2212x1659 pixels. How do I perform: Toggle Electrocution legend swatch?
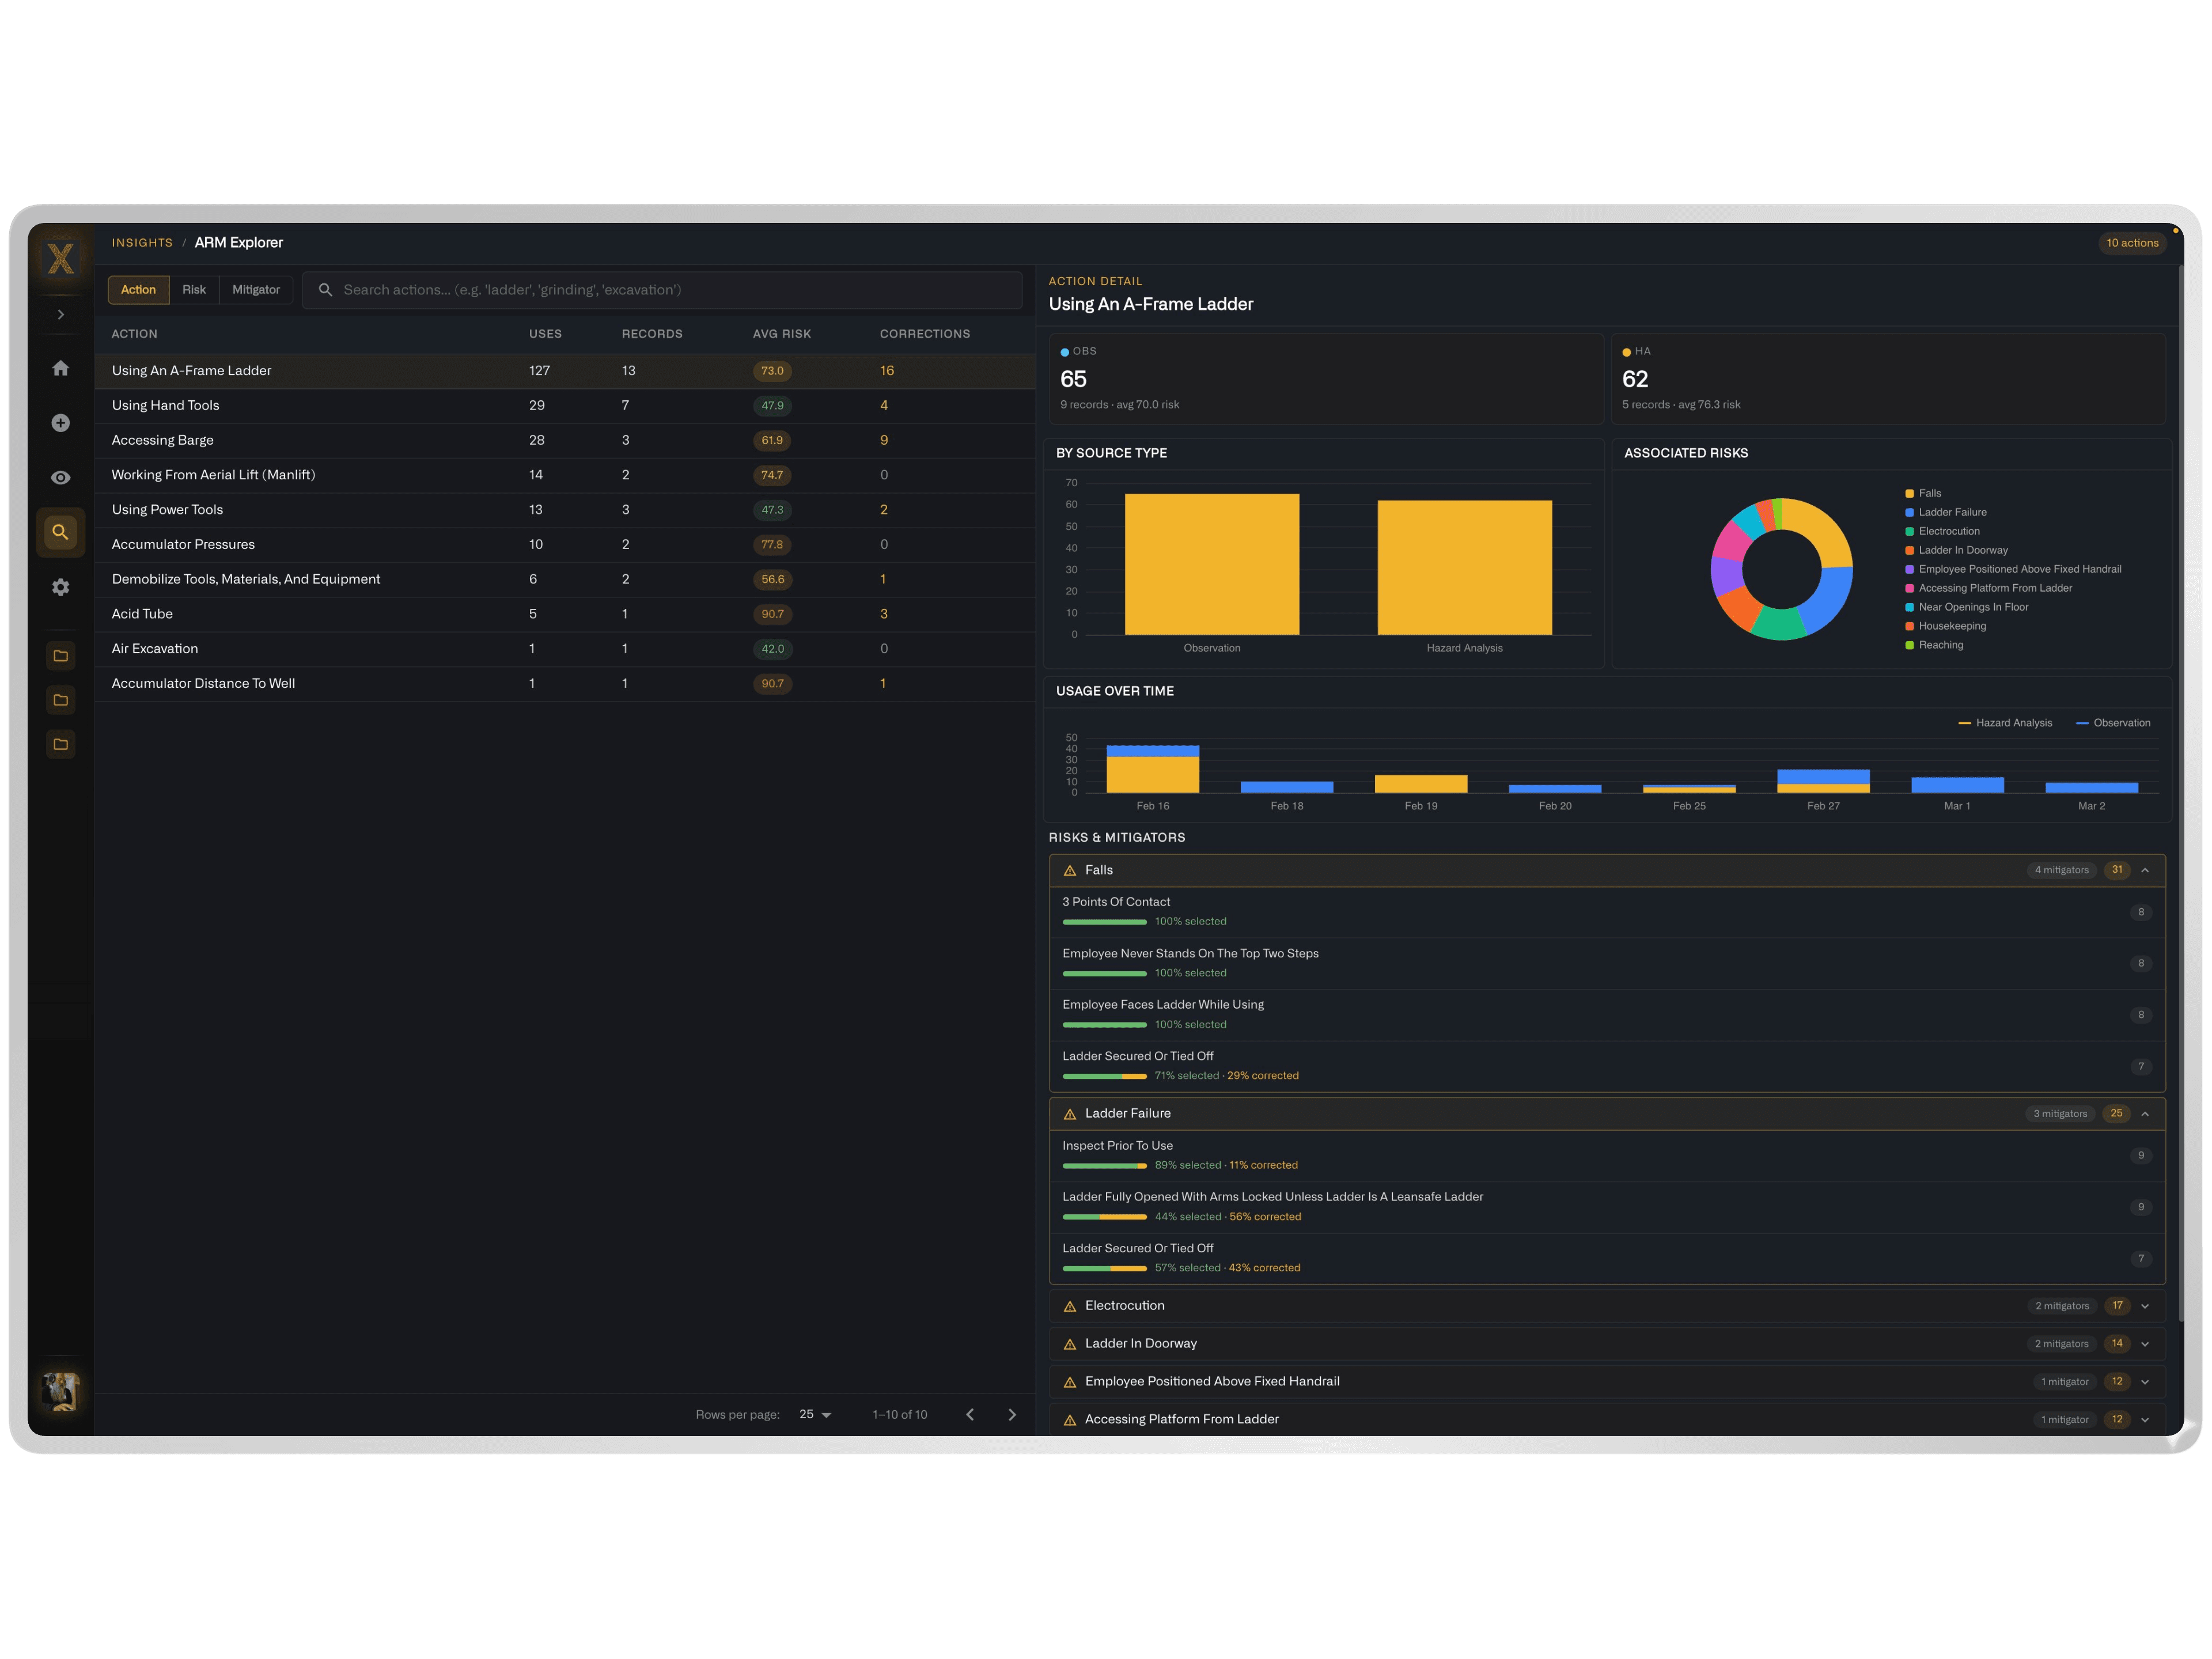(1909, 532)
